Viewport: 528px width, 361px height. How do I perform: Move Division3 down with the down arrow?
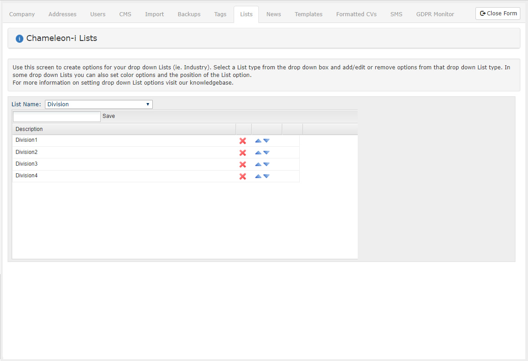point(266,164)
